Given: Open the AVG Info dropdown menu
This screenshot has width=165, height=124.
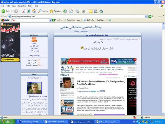Looking at the screenshot, I should tap(89, 20).
